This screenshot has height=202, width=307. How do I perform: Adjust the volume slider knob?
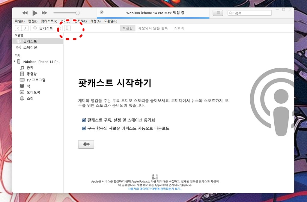78,13
